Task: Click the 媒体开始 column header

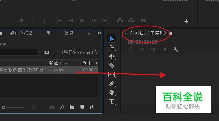Action: click(x=90, y=63)
